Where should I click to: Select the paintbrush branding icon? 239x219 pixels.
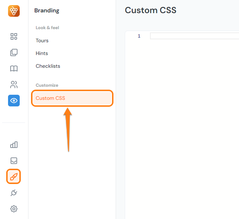click(14, 176)
